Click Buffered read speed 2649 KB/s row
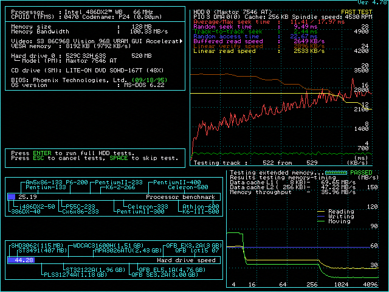This screenshot has width=389, height=292. [259, 41]
